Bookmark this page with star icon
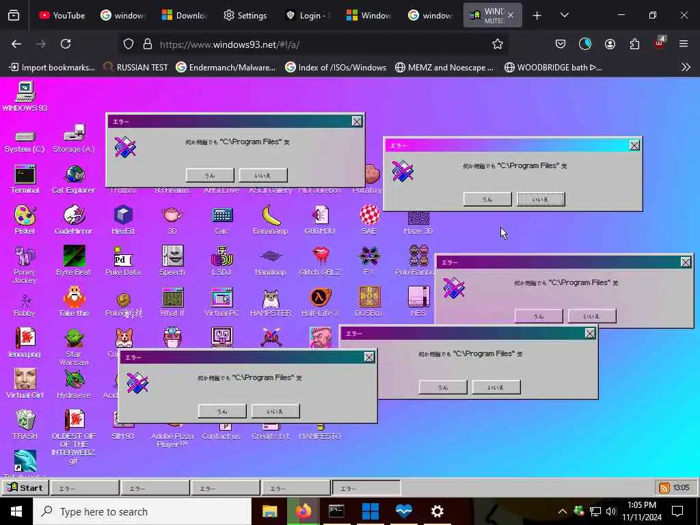 (498, 44)
